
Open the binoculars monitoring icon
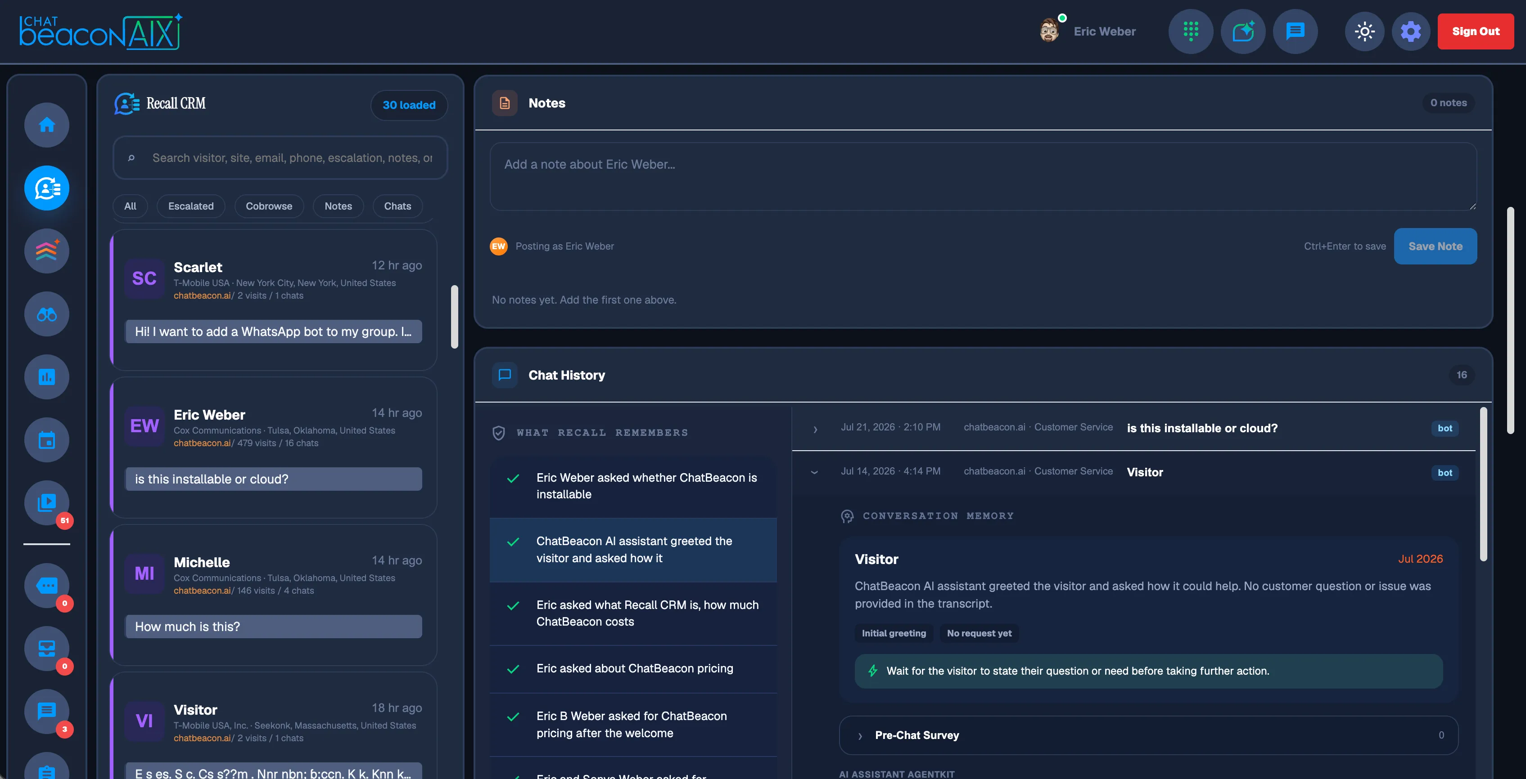tap(47, 314)
